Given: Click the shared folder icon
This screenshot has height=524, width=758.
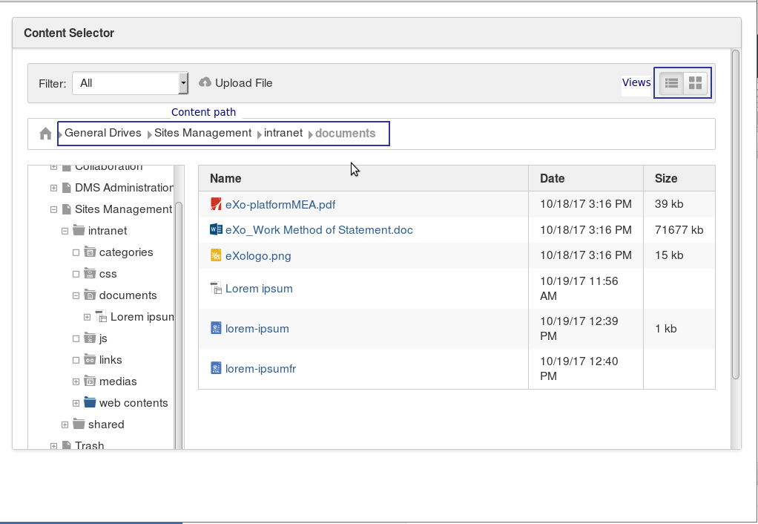Looking at the screenshot, I should point(79,424).
